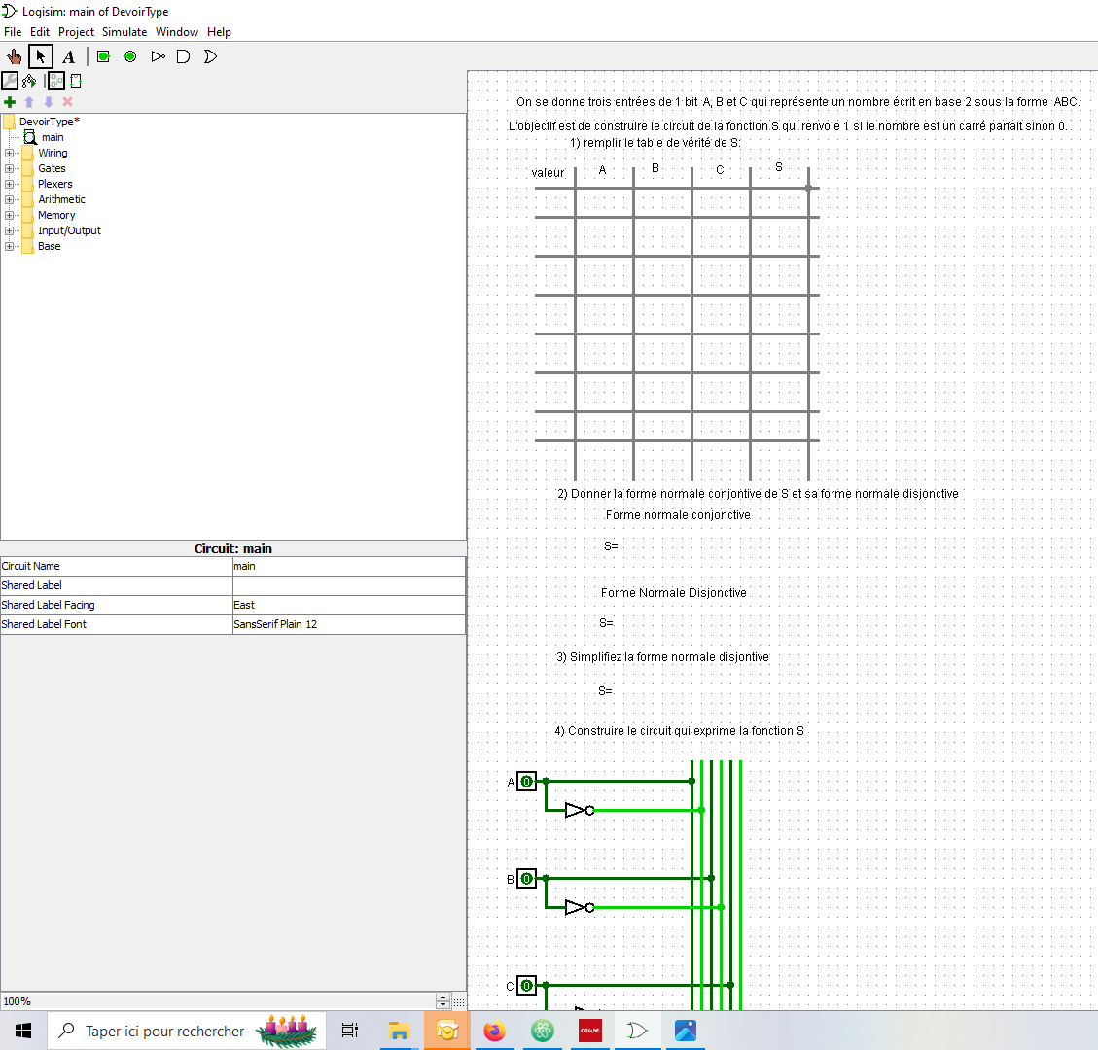The width and height of the screenshot is (1098, 1050).
Task: Select the AND gate tool
Action: [x=183, y=56]
